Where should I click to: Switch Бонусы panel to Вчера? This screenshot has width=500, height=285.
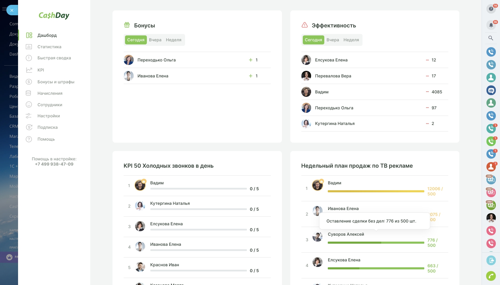155,40
